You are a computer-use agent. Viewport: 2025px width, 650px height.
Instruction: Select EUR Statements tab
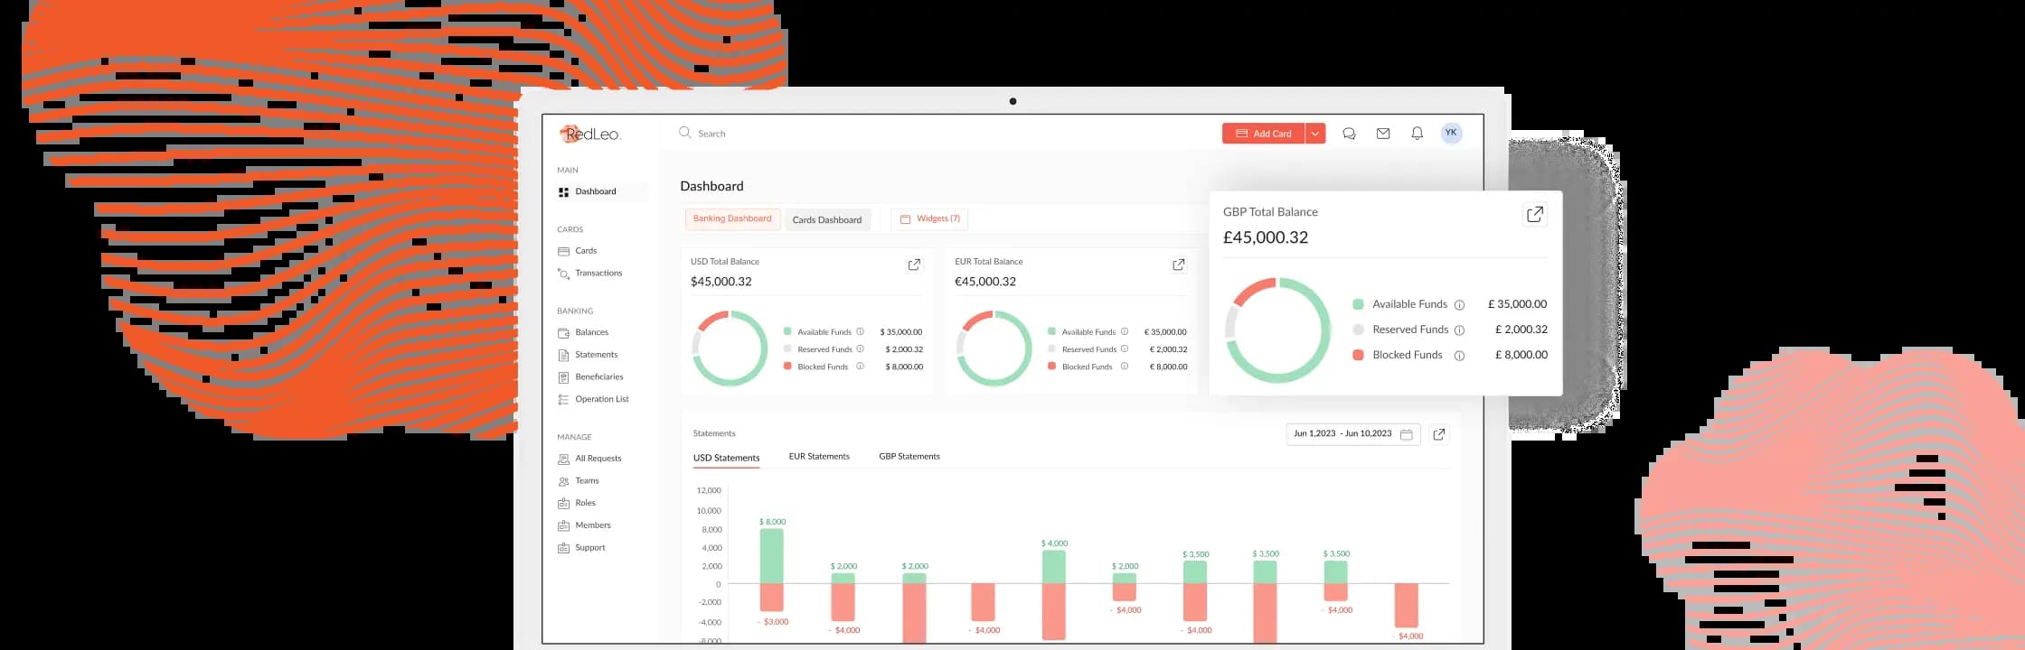(819, 457)
